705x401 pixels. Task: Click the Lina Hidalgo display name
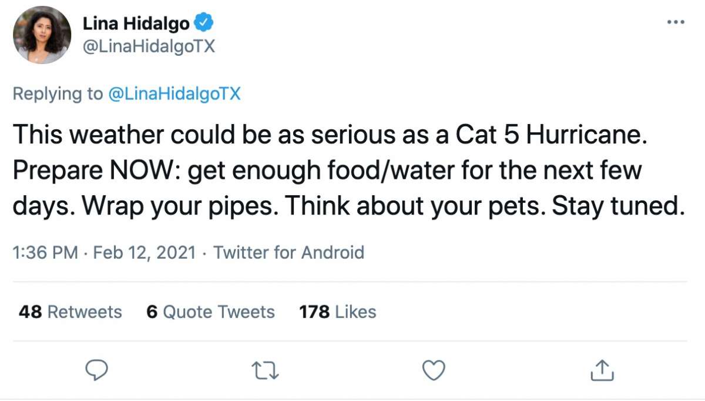[136, 24]
